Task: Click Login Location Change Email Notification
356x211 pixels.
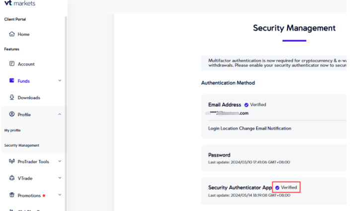Action: click(x=250, y=128)
